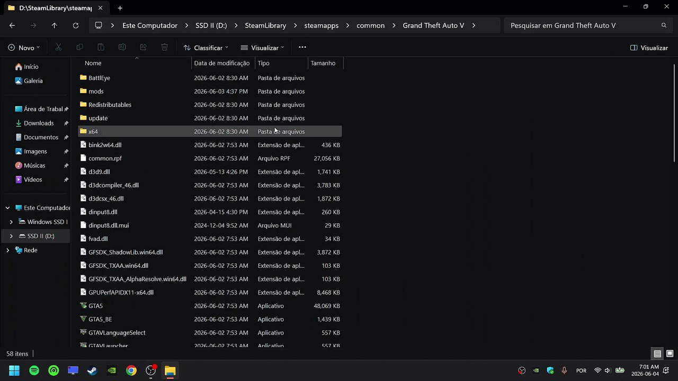
Task: Expand SSD II (D:) in the navigation tree
Action: coord(11,236)
